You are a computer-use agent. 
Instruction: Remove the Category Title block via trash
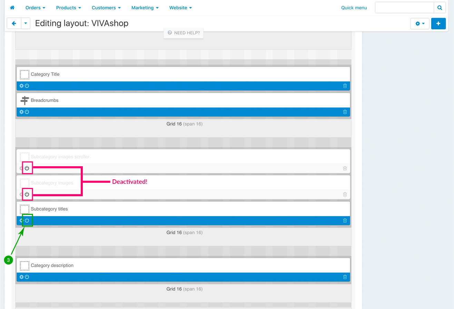[345, 86]
